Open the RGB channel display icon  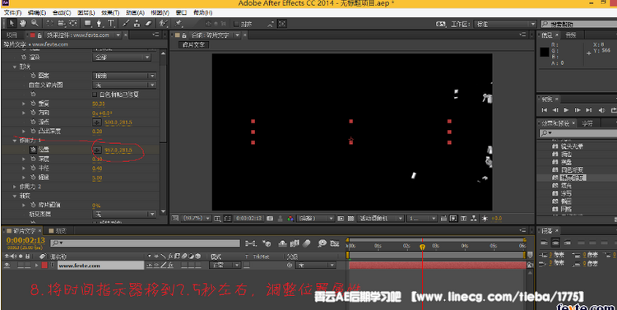pyautogui.click(x=290, y=219)
